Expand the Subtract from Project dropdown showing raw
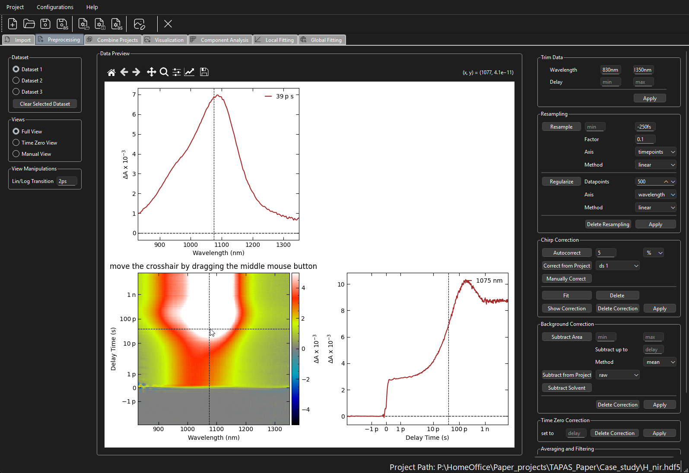The width and height of the screenshot is (689, 473). tap(618, 375)
